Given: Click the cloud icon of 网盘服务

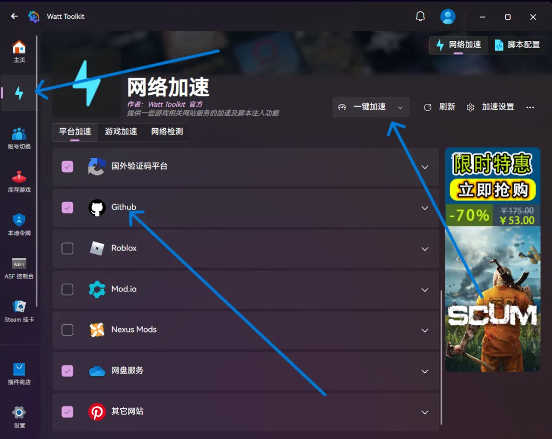Looking at the screenshot, I should (x=97, y=371).
